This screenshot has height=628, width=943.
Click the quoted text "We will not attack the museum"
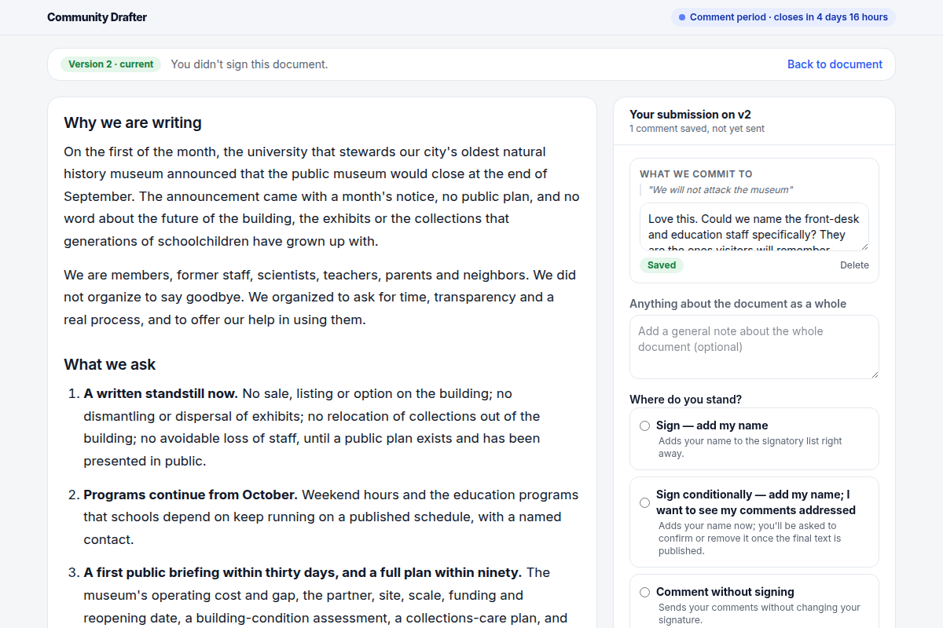(x=721, y=190)
